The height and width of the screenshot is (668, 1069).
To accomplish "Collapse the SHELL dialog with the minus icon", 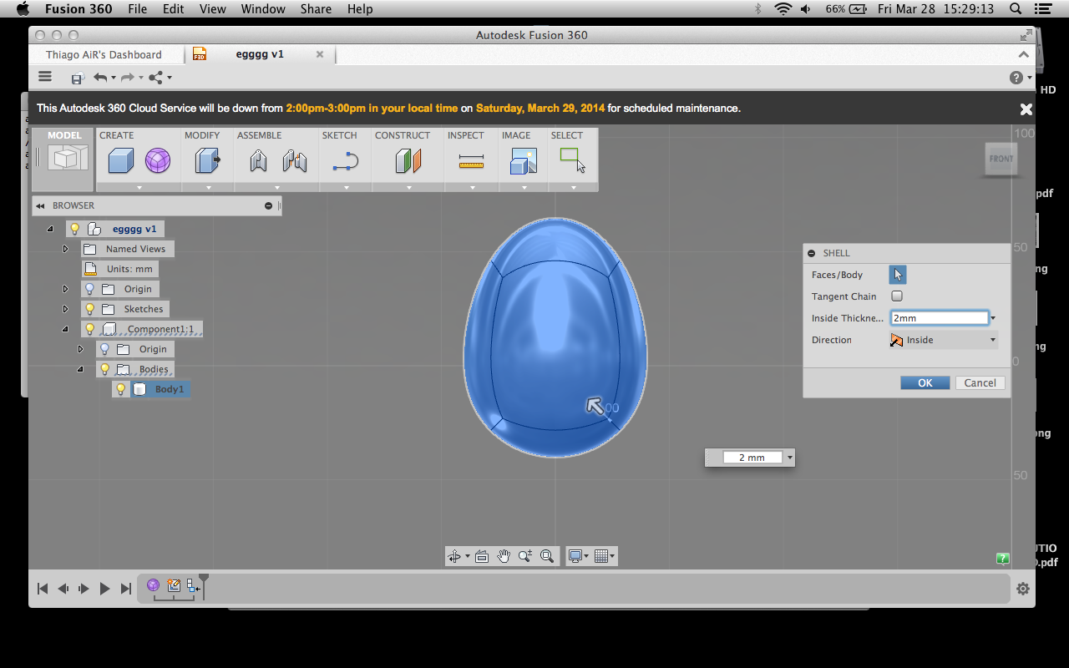I will point(811,253).
